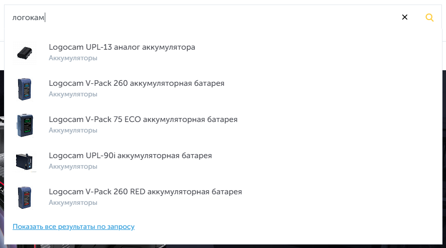Open 'Аккумуляторы' label under V-Pack 260 battery
The width and height of the screenshot is (446, 248).
click(x=73, y=94)
